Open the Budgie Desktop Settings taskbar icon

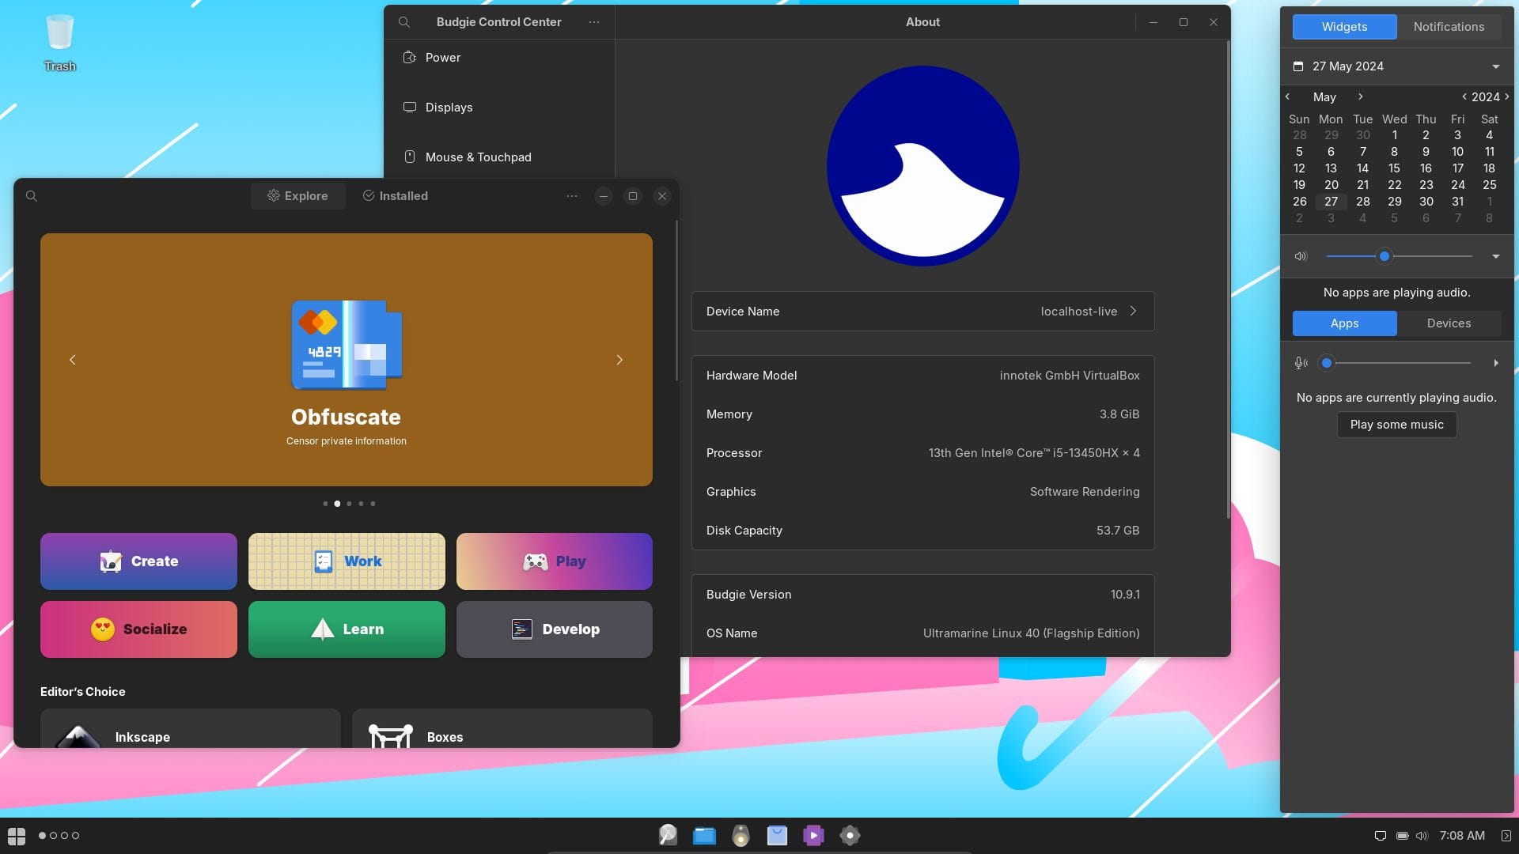pyautogui.click(x=850, y=836)
